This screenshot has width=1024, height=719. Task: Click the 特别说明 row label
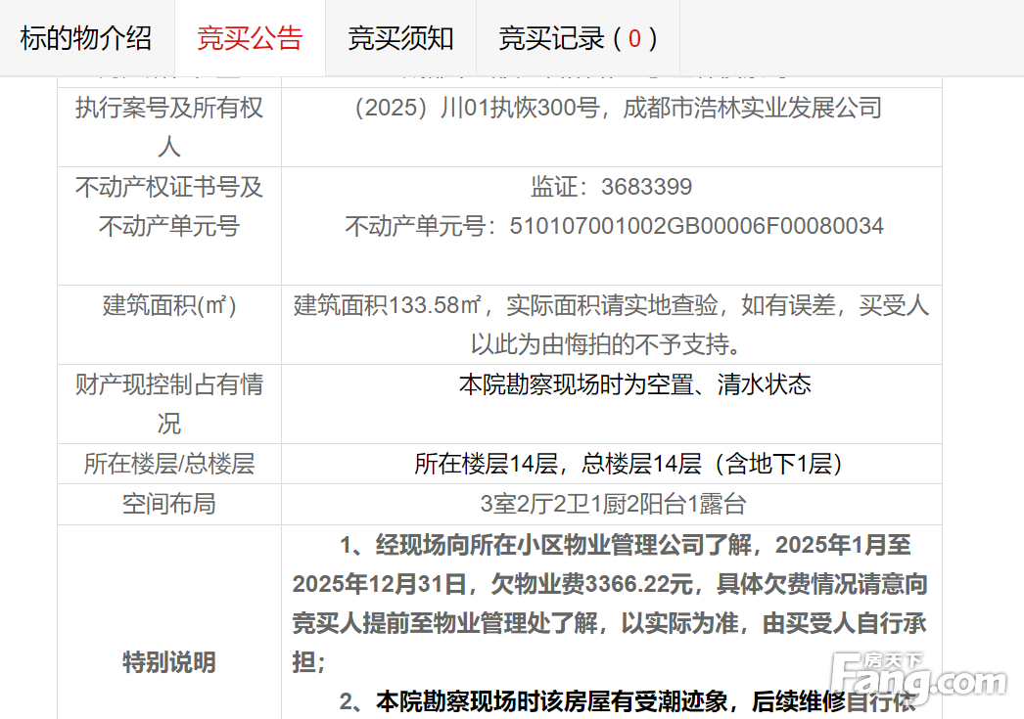click(169, 662)
